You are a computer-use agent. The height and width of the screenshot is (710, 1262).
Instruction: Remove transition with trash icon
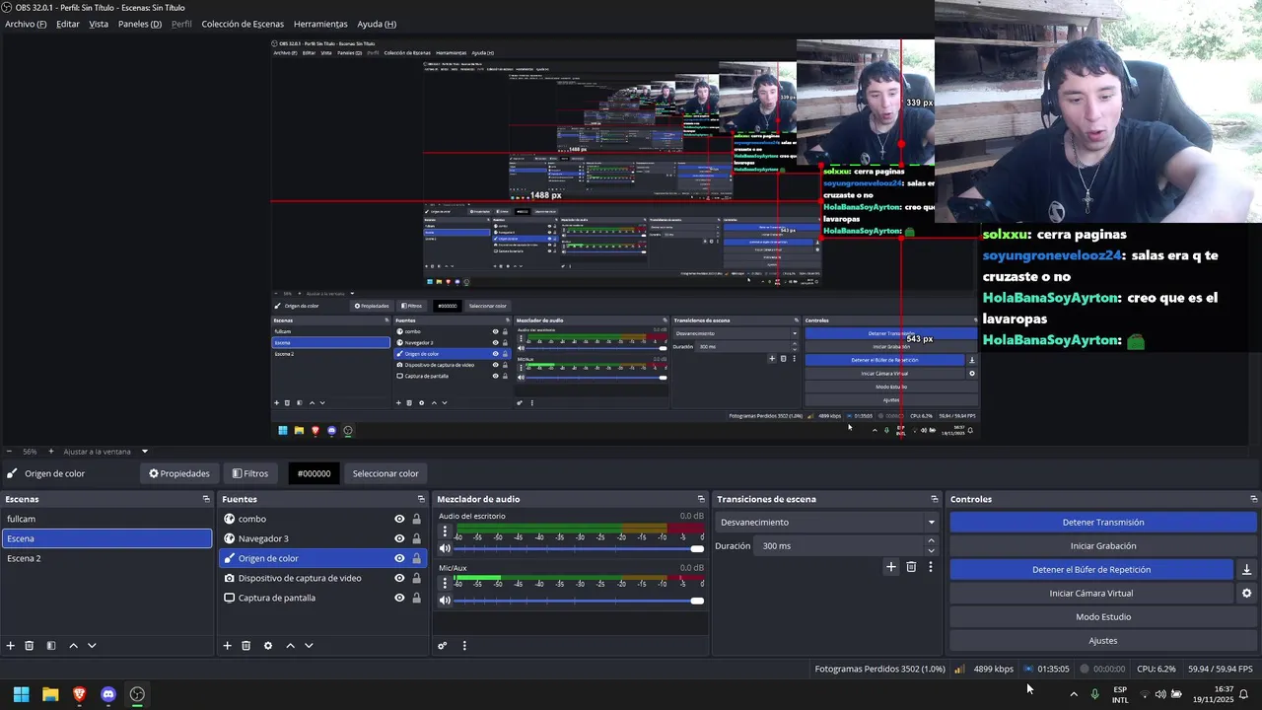click(x=911, y=567)
